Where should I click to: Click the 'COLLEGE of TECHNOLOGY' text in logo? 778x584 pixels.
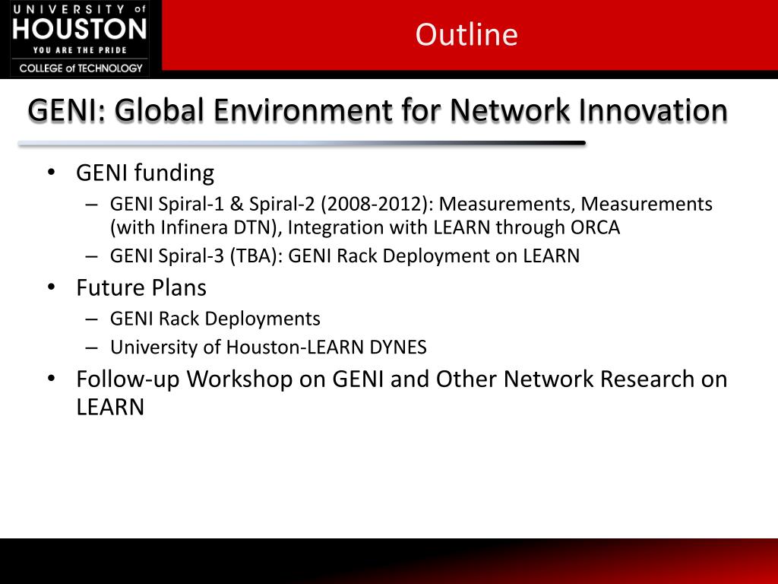81,68
